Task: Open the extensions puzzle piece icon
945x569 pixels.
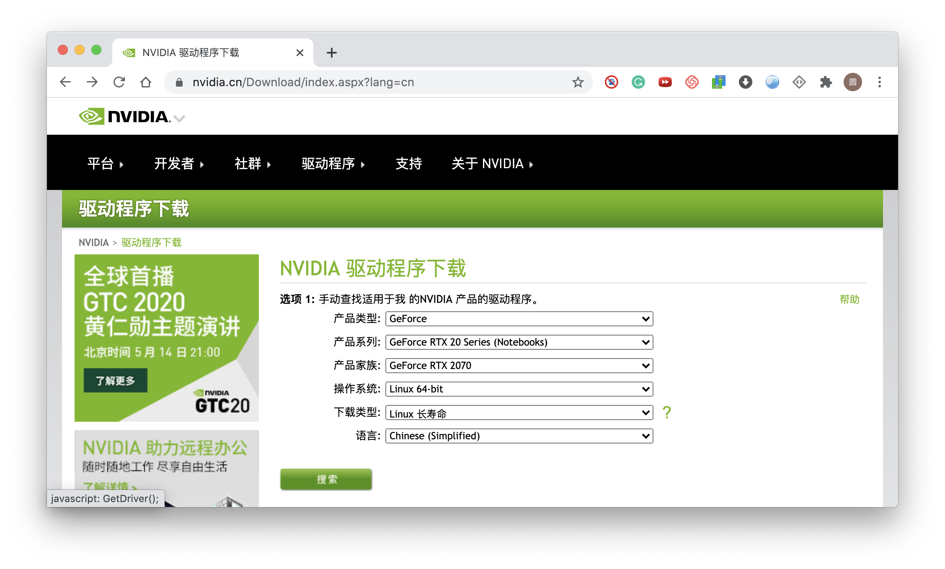Action: [x=826, y=82]
